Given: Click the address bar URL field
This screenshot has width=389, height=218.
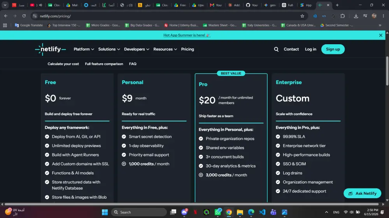Looking at the screenshot, I should coord(169,16).
